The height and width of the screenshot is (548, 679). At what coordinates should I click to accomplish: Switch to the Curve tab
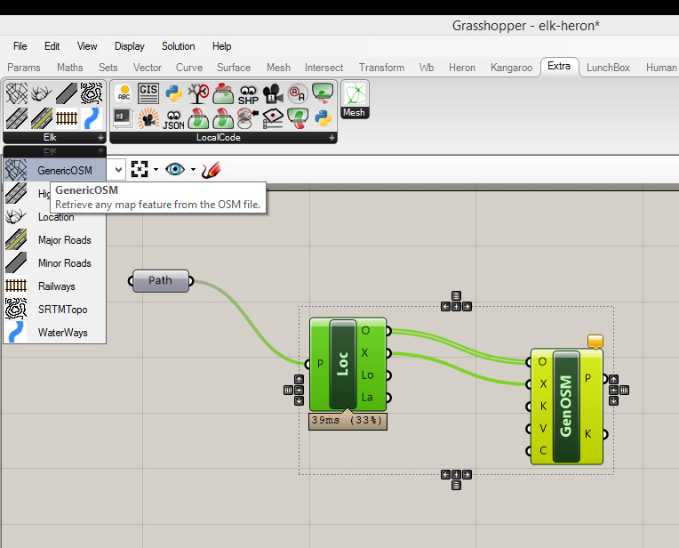[x=189, y=68]
